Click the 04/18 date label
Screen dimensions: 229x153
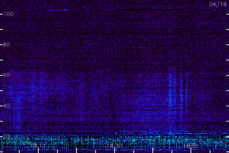click(218, 4)
